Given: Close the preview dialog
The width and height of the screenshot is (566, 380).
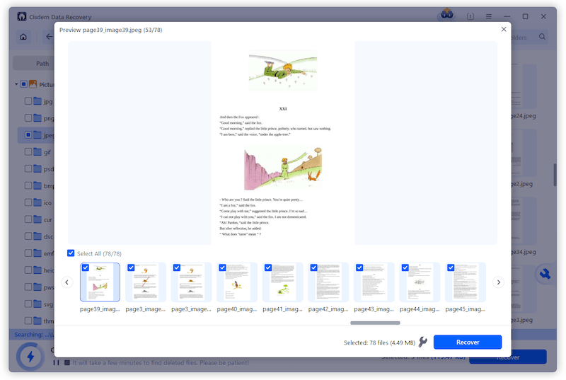Looking at the screenshot, I should point(504,29).
